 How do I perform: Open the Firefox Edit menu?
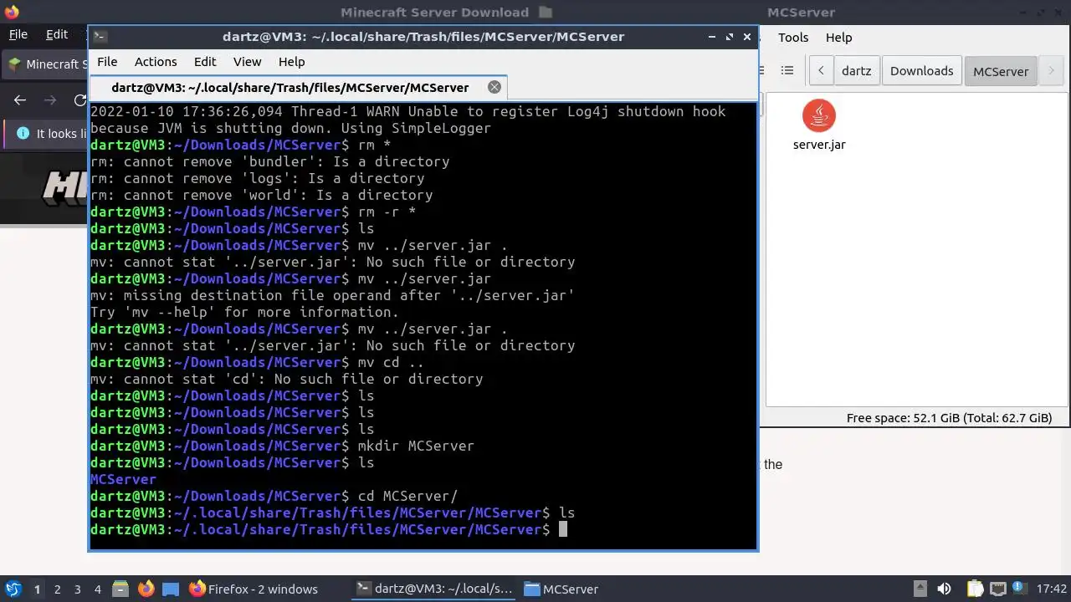[57, 34]
